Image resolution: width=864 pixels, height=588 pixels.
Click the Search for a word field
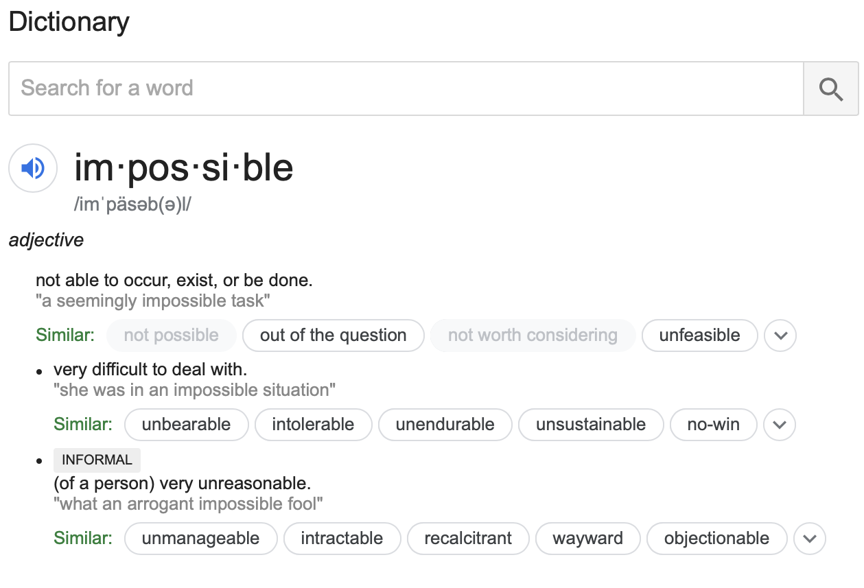405,89
